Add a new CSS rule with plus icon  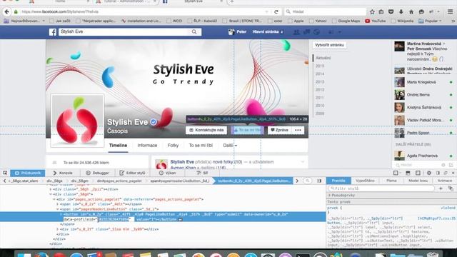tap(441, 188)
